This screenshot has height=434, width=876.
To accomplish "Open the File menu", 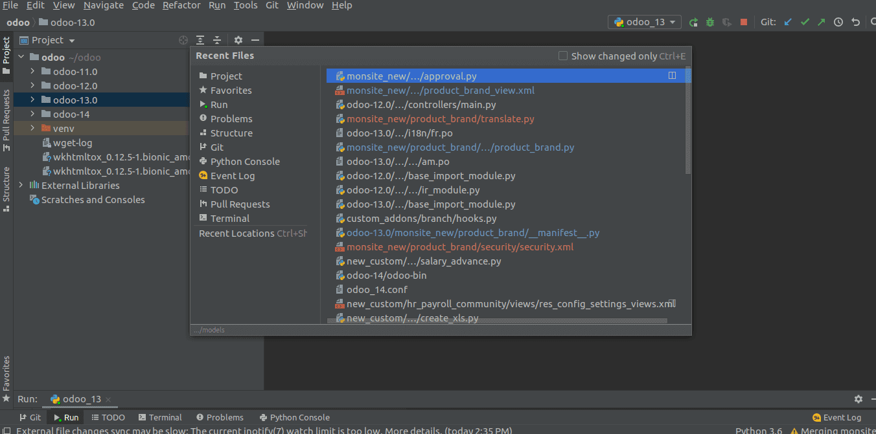I will (10, 5).
